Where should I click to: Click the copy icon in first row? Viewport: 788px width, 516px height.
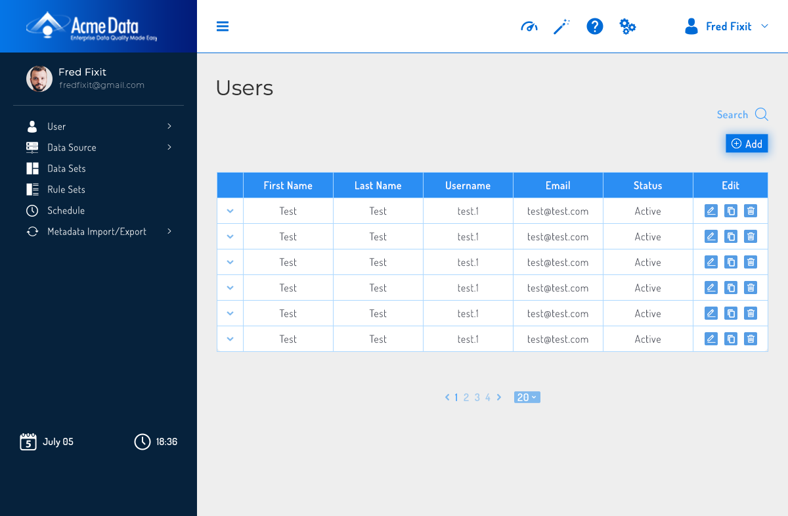pos(731,211)
